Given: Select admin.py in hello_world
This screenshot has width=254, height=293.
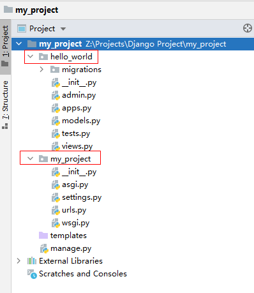Looking at the screenshot, I should point(78,95).
